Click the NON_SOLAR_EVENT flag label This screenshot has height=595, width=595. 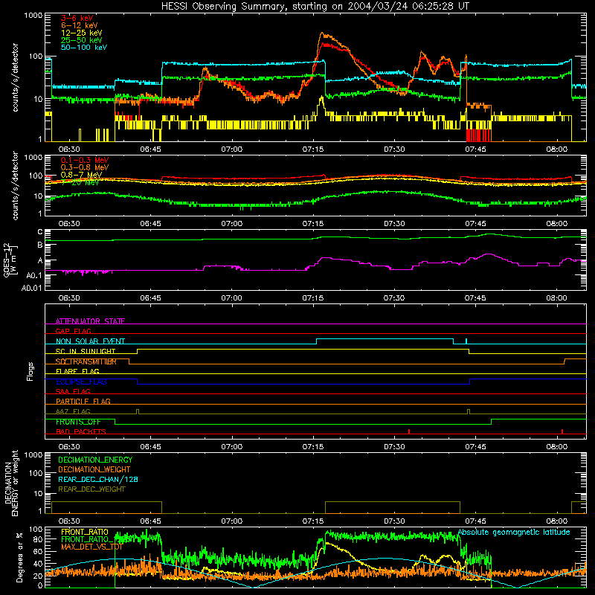pyautogui.click(x=90, y=341)
